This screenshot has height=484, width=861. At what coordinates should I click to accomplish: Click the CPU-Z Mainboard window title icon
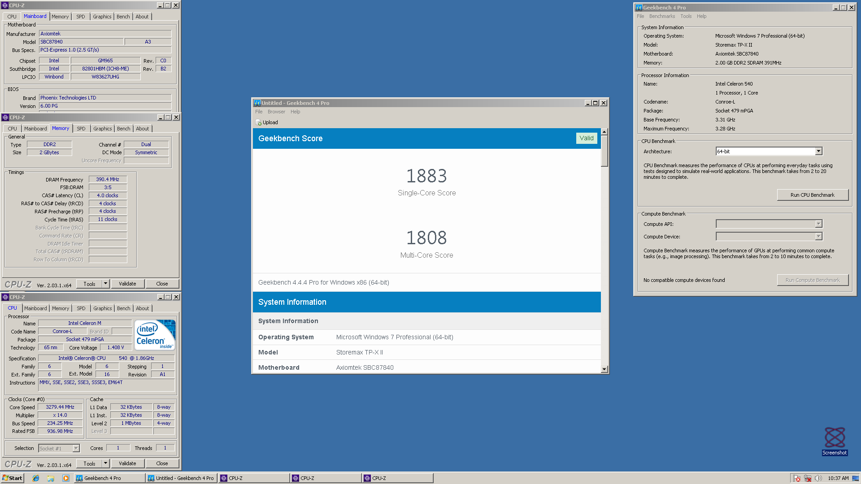tap(5, 5)
